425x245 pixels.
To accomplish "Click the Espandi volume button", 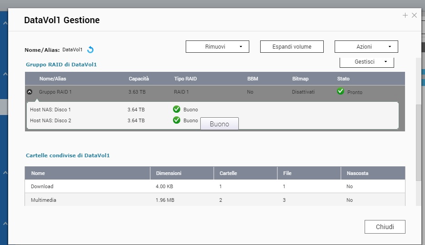I will point(292,46).
